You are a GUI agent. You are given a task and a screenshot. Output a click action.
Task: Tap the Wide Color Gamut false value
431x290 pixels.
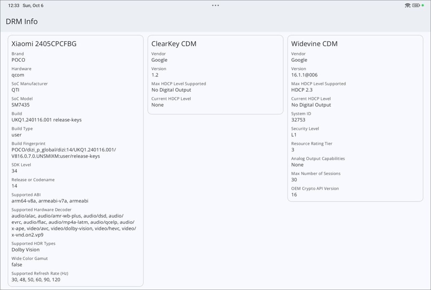click(17, 265)
